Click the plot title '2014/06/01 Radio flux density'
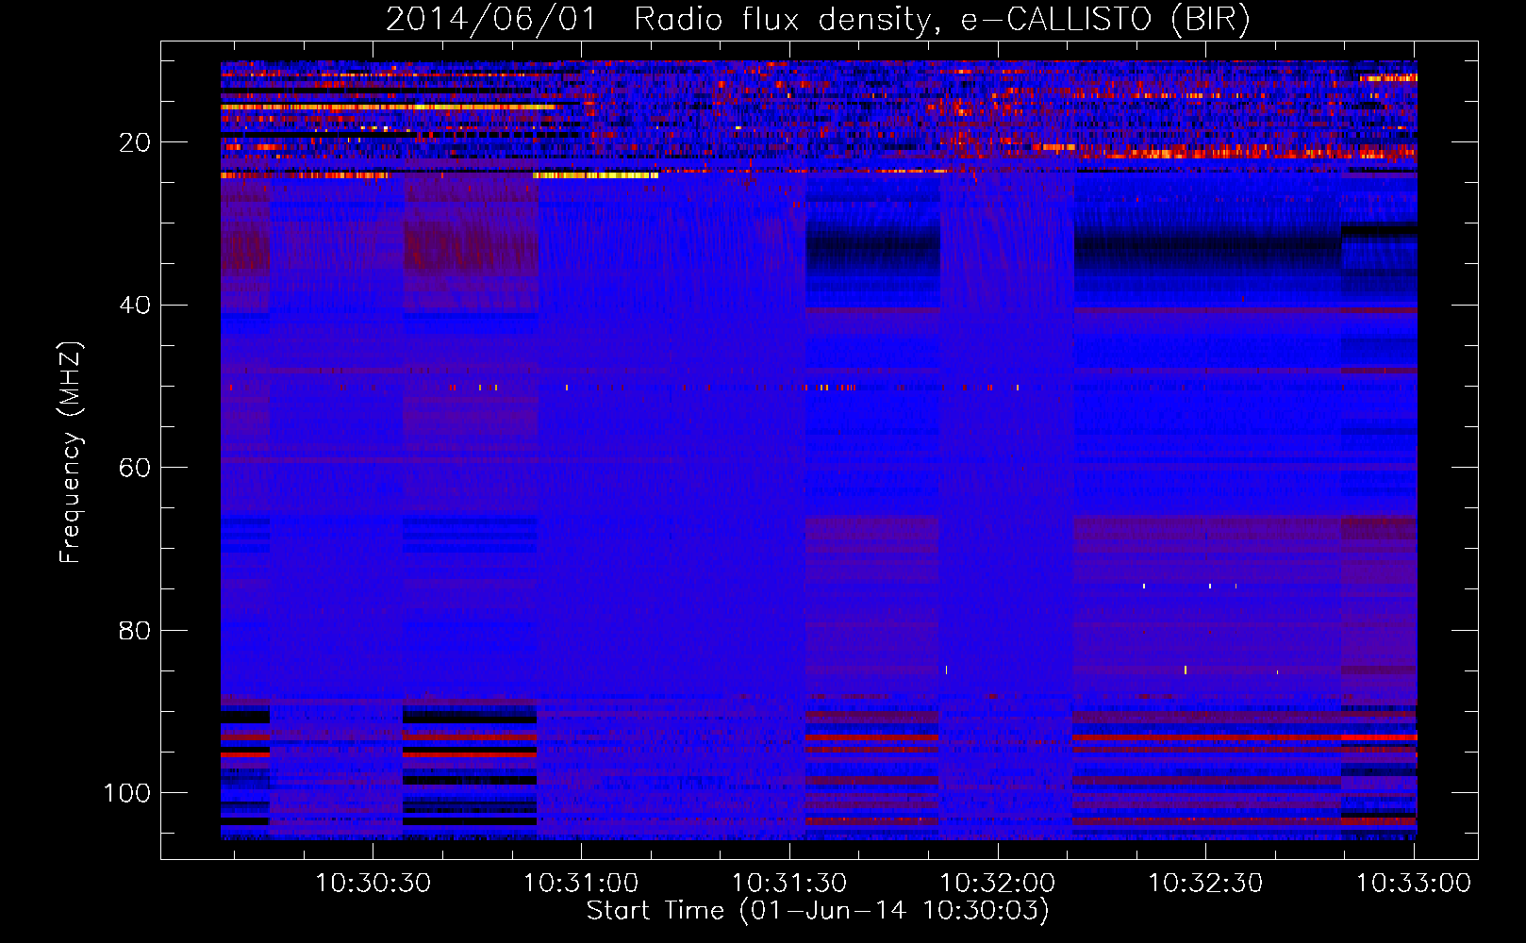Viewport: 1526px width, 943px height. click(818, 20)
